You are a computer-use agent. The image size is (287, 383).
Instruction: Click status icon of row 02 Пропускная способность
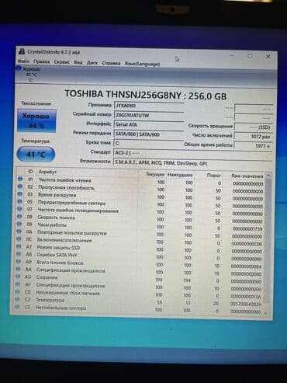(x=20, y=186)
